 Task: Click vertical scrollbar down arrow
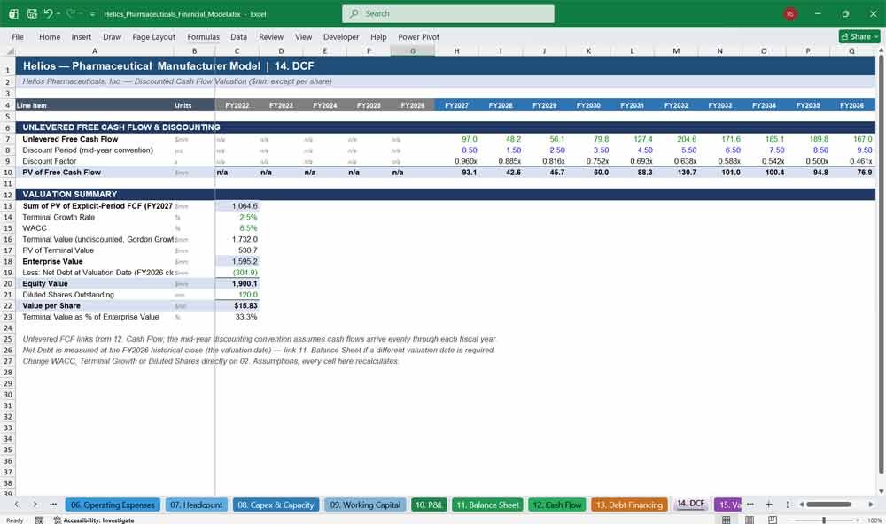[881, 492]
